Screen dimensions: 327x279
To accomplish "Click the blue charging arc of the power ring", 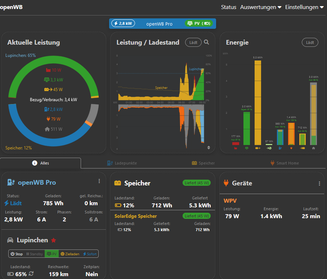I will tap(46, 141).
